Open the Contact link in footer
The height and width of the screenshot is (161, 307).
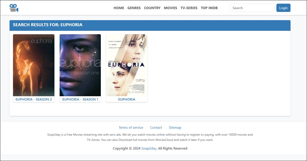156,128
